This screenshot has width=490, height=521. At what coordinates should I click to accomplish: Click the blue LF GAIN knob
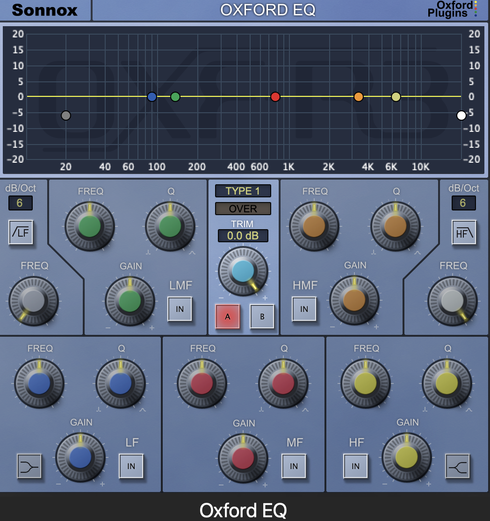(80, 457)
